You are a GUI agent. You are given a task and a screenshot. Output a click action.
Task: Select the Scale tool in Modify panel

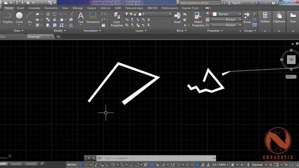click(55, 25)
